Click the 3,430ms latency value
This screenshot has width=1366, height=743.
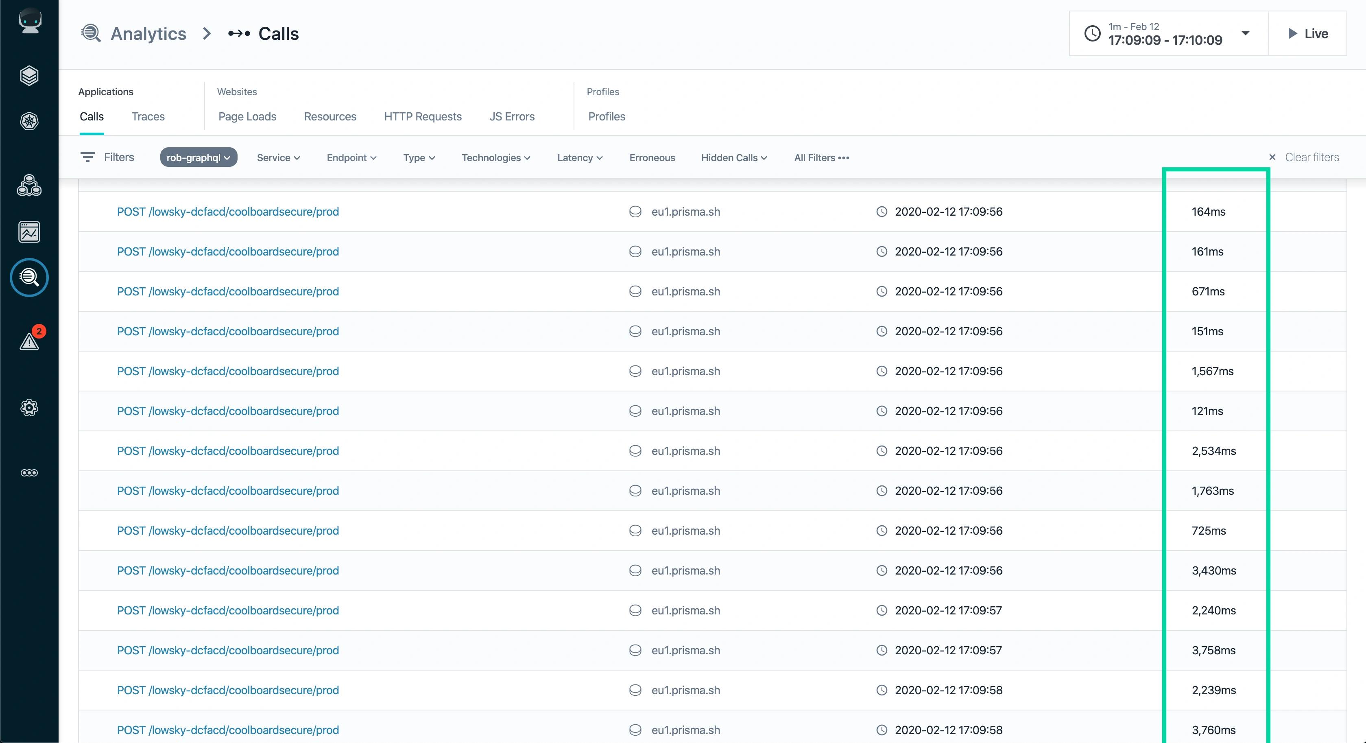1214,570
